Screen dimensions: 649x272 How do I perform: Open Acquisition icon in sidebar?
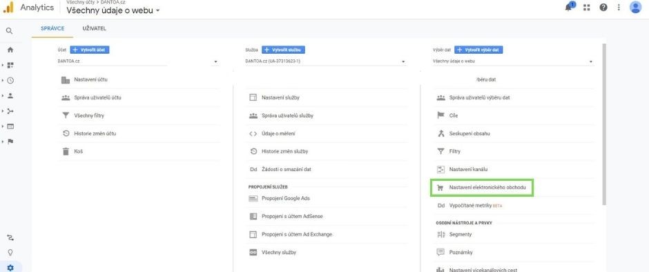(x=10, y=111)
